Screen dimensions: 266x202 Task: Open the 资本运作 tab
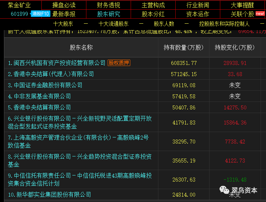click(198, 14)
